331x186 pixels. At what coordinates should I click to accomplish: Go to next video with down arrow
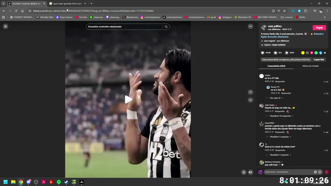pos(250,100)
